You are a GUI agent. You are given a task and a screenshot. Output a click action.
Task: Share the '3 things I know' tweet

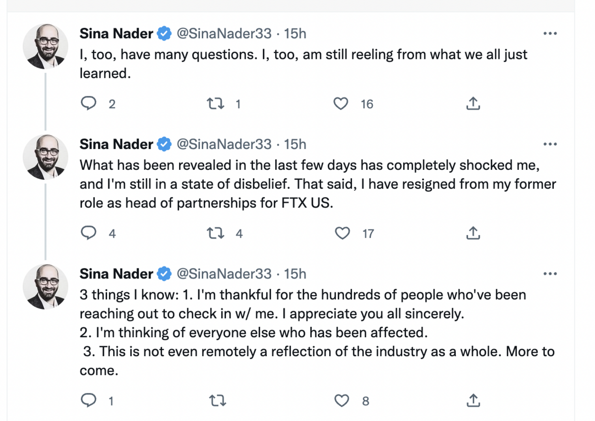(x=473, y=400)
